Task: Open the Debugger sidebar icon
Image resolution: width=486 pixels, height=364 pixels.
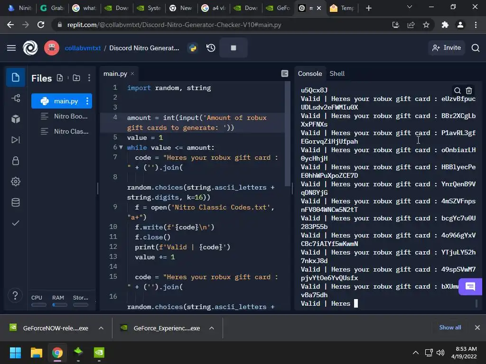Action: 16,140
